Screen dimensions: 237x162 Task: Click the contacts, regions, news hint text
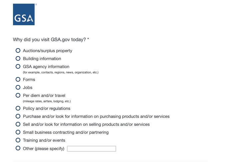click(x=61, y=72)
